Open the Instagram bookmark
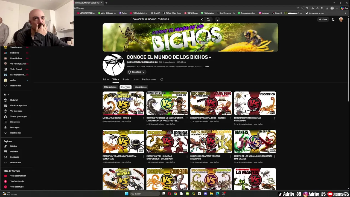Screen dimensions: 350x197 (264, 13)
